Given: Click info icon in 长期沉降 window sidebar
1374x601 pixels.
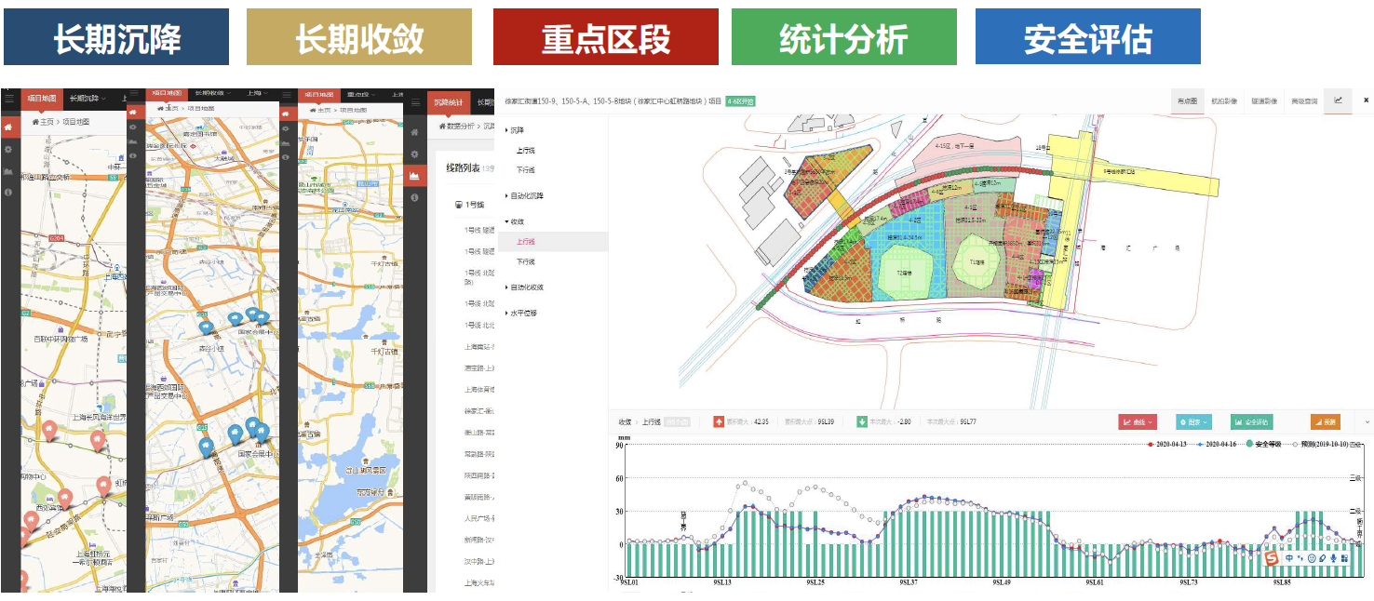Looking at the screenshot, I should click(8, 192).
